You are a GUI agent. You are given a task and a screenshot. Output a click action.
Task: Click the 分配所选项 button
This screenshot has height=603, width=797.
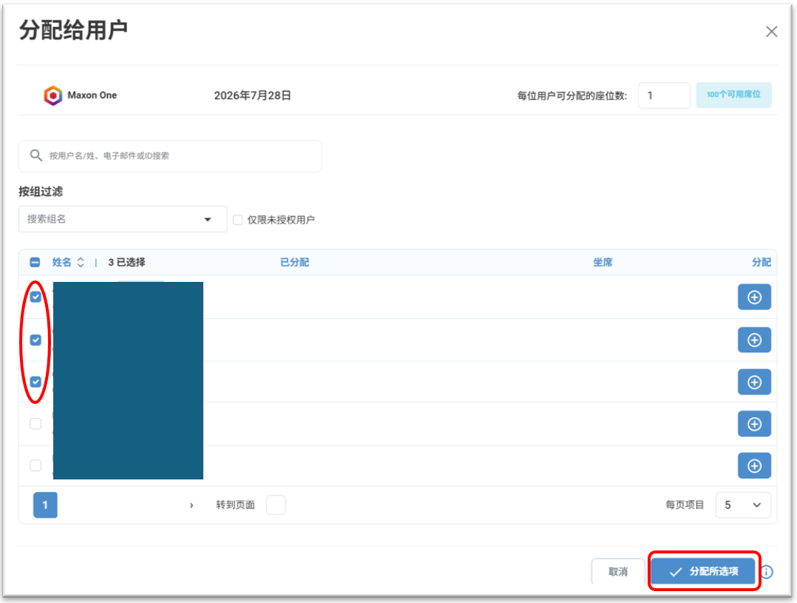pyautogui.click(x=703, y=571)
